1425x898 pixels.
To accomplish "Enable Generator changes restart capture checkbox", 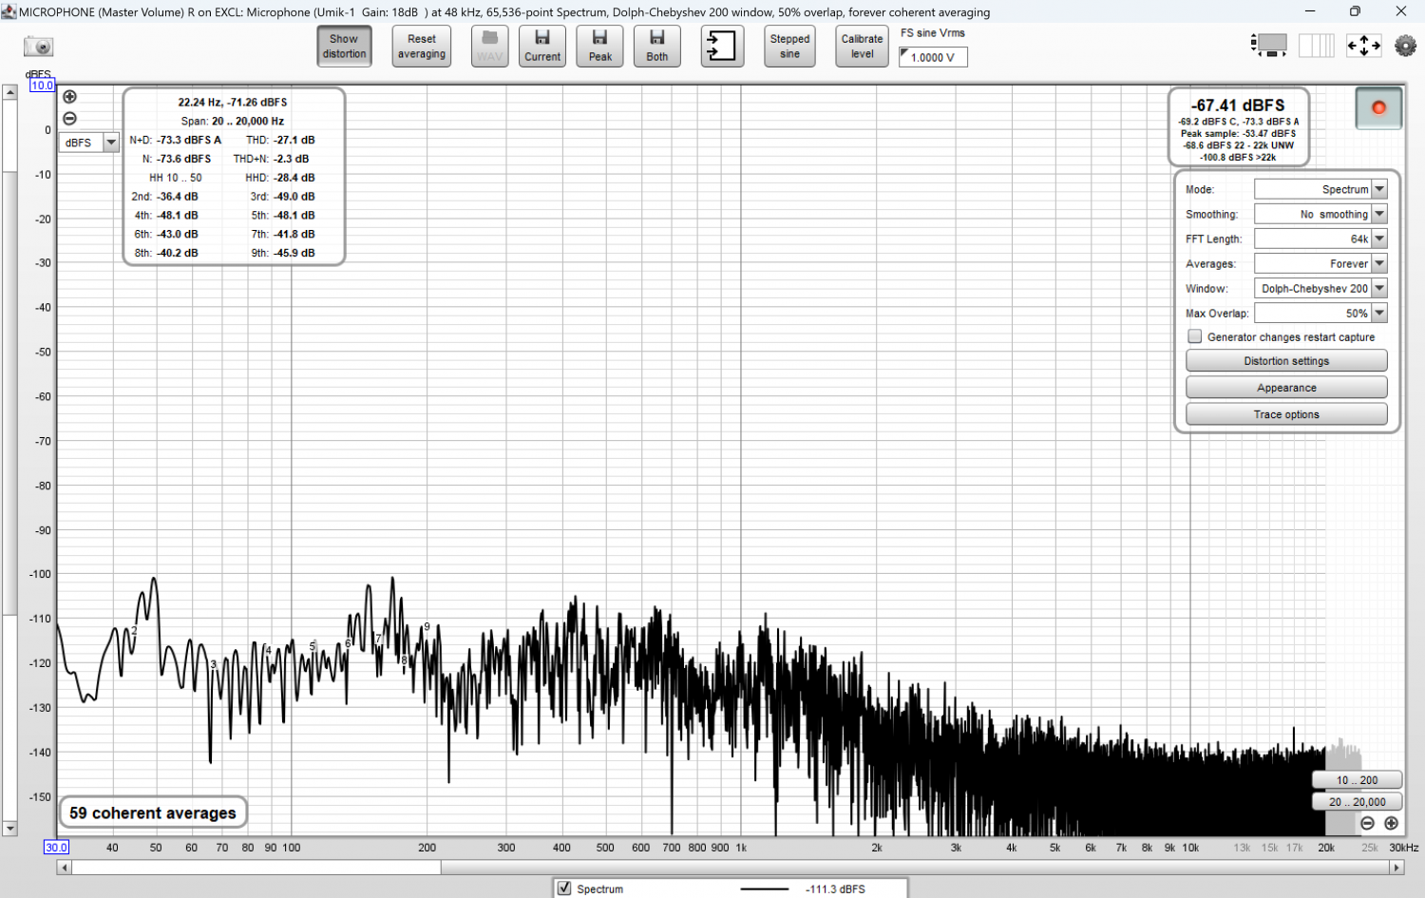I will click(1195, 336).
